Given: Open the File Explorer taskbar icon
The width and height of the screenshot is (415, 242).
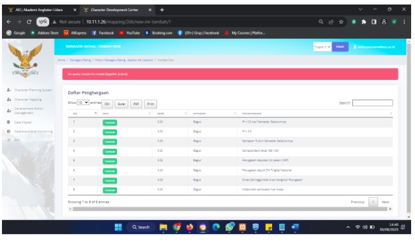Looking at the screenshot, I should [x=164, y=227].
